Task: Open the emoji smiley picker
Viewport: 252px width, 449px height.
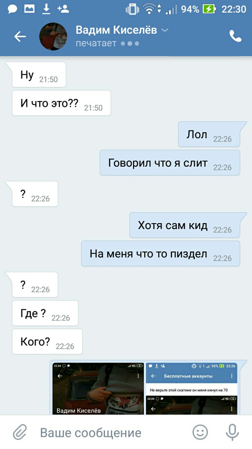Action: click(200, 432)
